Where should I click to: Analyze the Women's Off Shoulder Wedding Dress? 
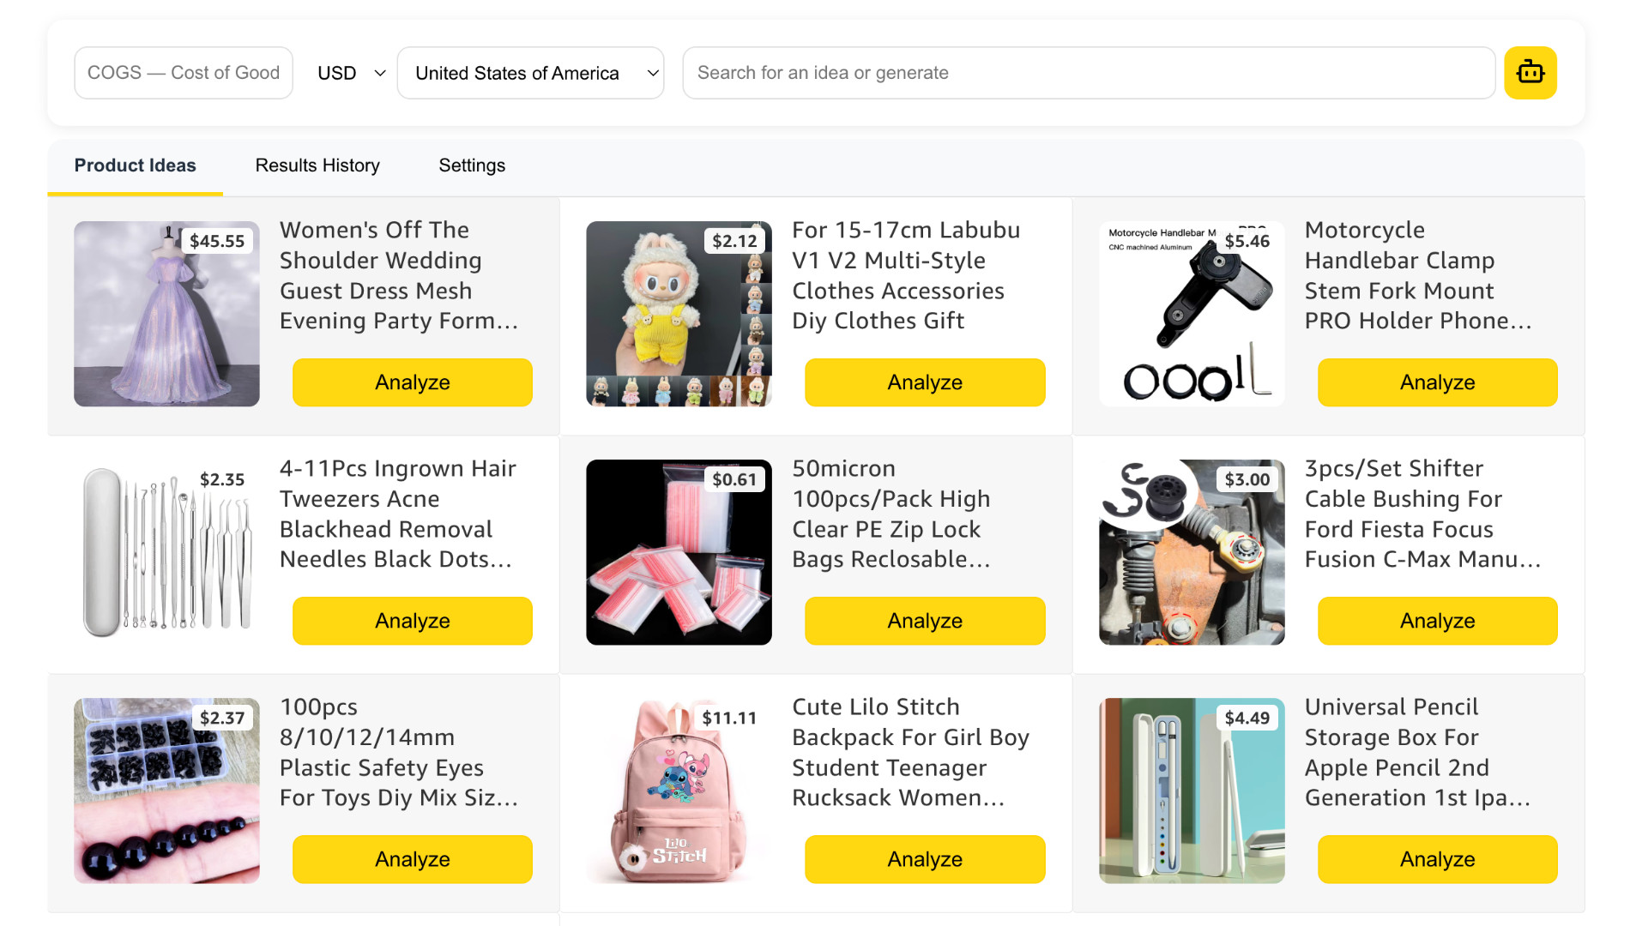tap(412, 382)
